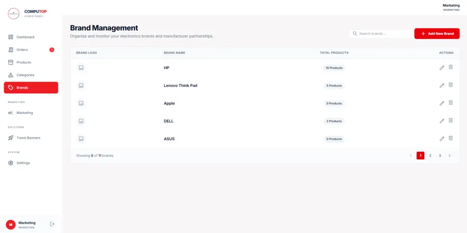Edit the Lenovo Think Pad brand
The width and height of the screenshot is (467, 233).
tap(442, 85)
